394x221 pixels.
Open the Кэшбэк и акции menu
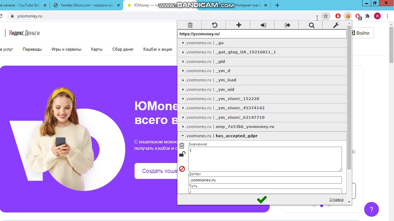(x=158, y=49)
